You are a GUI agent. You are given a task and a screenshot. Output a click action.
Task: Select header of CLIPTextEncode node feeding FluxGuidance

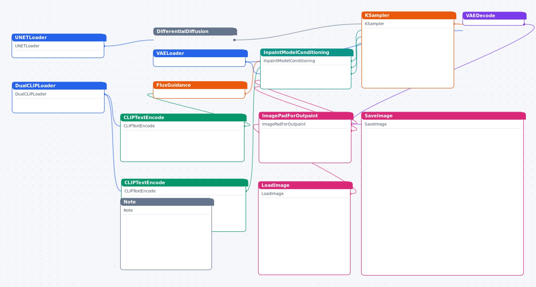[183, 118]
